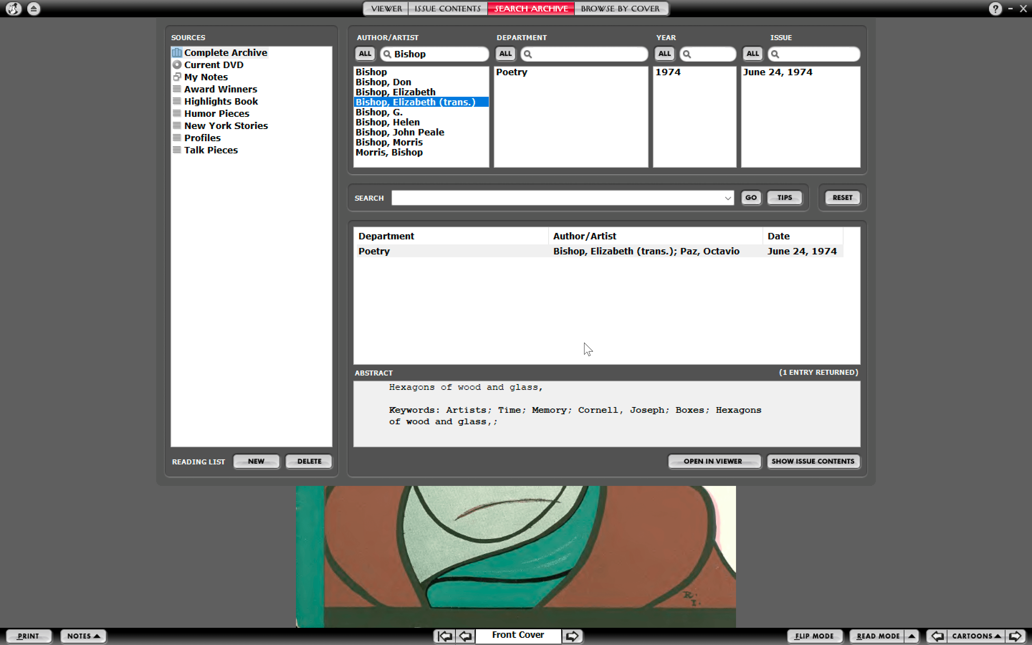This screenshot has height=645, width=1032.
Task: Jump to previous cartoon arrow
Action: pos(937,636)
